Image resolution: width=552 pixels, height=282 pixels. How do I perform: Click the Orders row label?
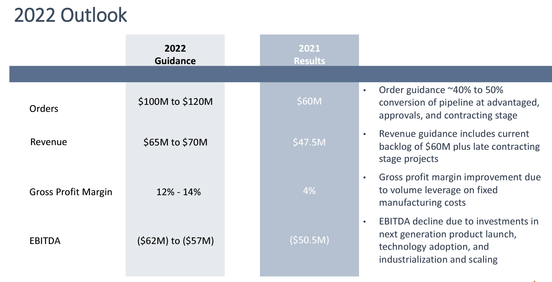click(44, 109)
